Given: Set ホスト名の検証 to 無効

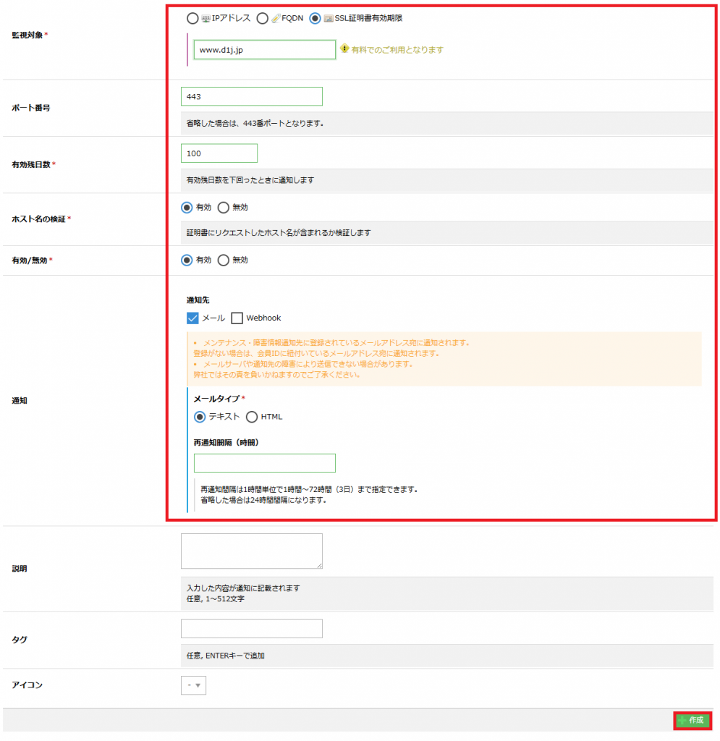Looking at the screenshot, I should [223, 208].
